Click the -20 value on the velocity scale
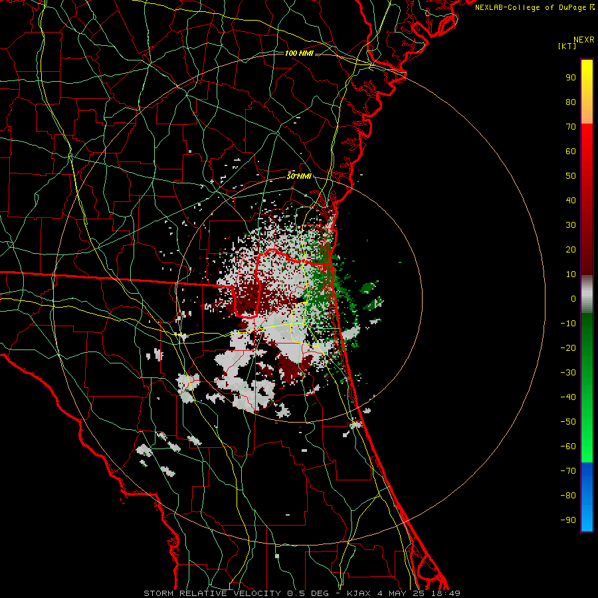 click(568, 348)
